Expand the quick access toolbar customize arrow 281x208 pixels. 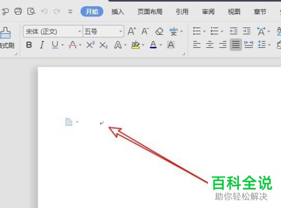click(70, 12)
